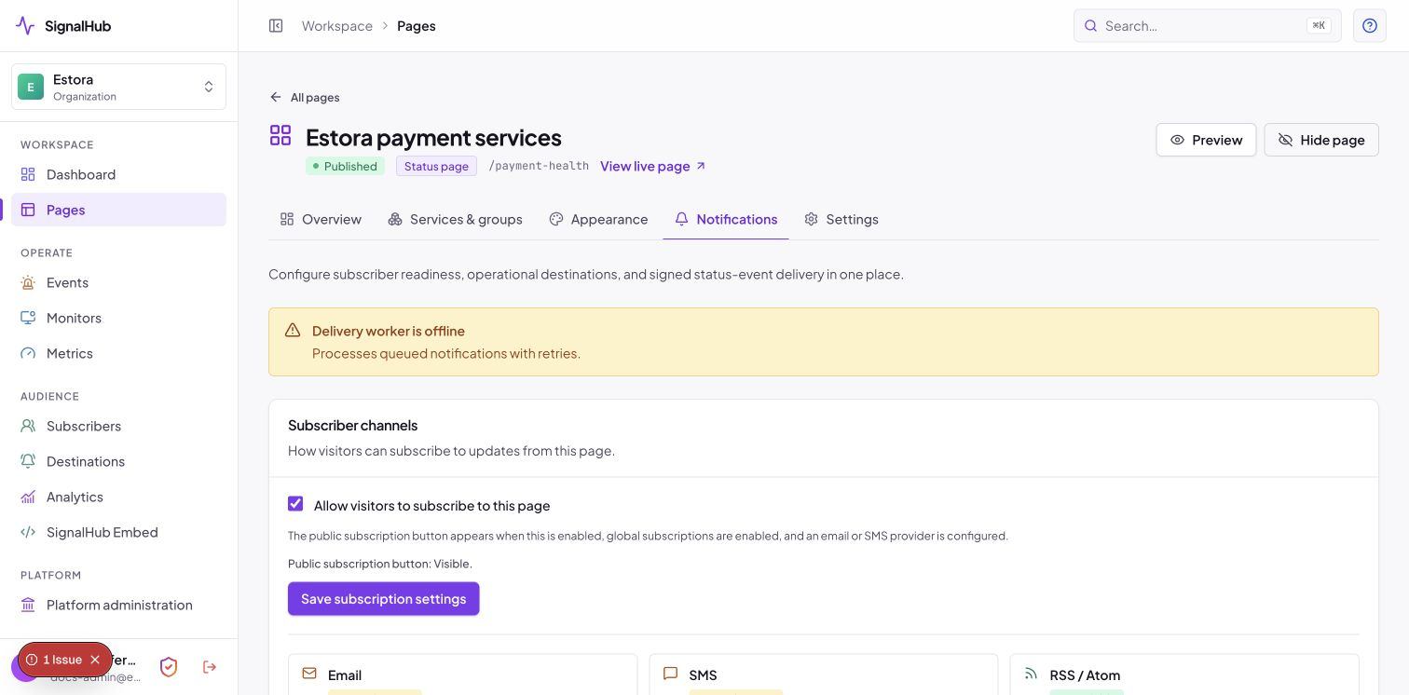
Task: Open SignalHub Embed in the sidebar
Action: click(x=118, y=532)
